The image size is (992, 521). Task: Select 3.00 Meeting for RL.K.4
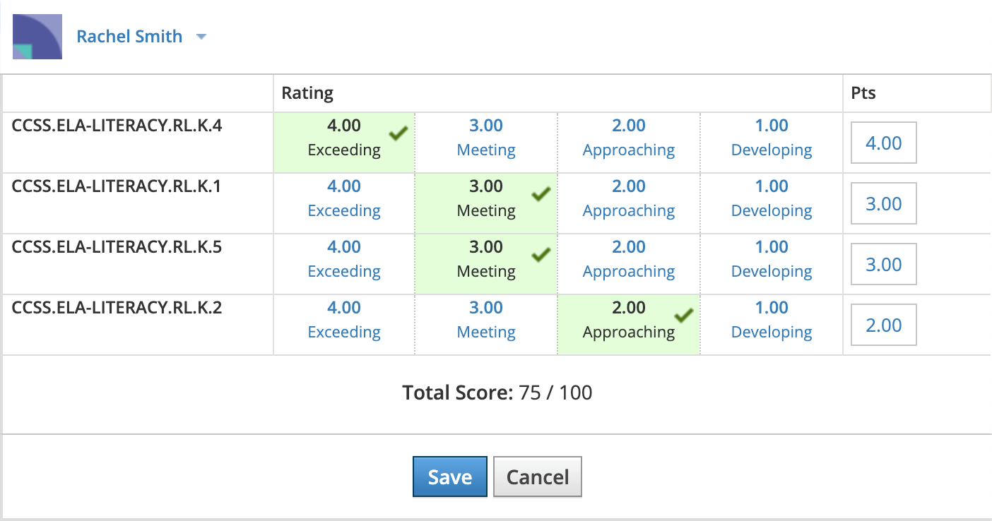[x=486, y=138]
